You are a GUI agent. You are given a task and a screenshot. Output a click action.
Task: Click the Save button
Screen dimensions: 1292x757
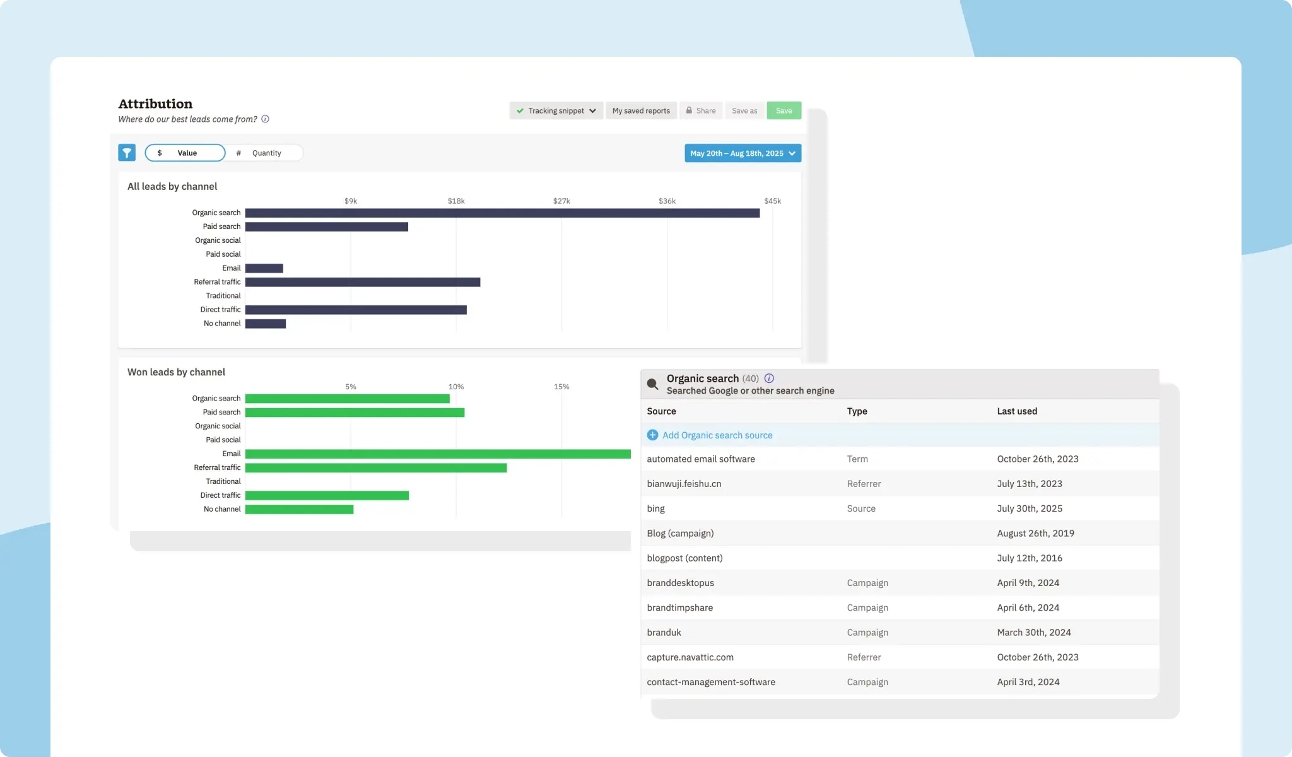tap(784, 110)
